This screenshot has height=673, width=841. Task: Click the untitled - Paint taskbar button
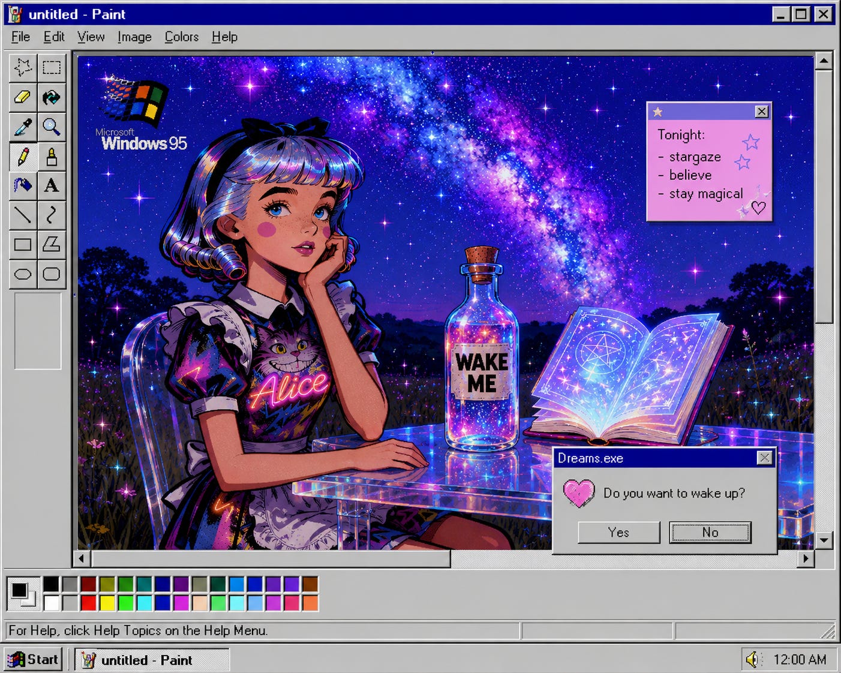pyautogui.click(x=152, y=660)
